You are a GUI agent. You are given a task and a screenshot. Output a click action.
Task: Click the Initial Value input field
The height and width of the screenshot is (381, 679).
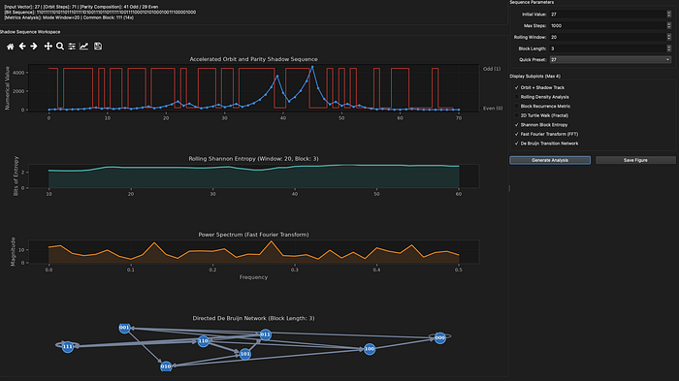[x=608, y=15]
